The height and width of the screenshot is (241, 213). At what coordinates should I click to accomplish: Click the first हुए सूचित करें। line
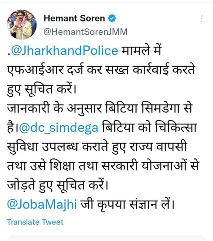click(42, 89)
